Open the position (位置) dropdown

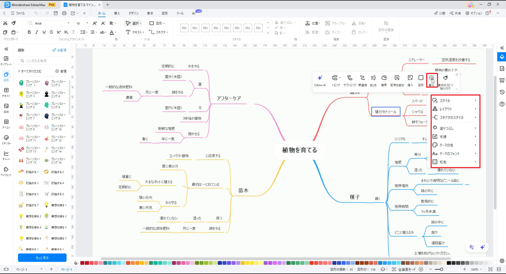(x=313, y=23)
